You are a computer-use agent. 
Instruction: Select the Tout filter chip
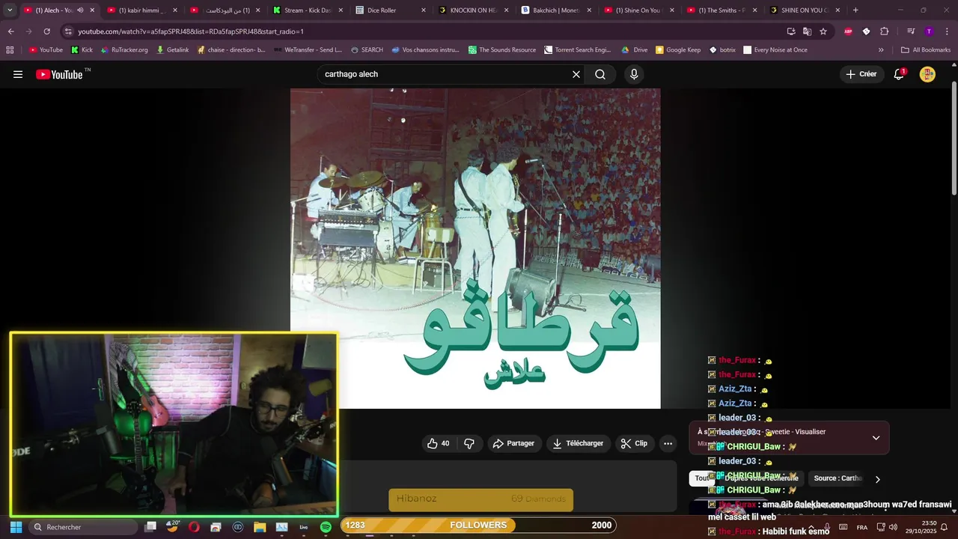(702, 478)
